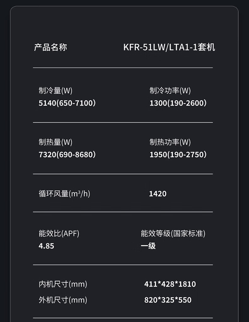Screen dimensions: 249x322
Task: Select the cooling capacity value 5140(650-7100)
Action: click(x=67, y=103)
